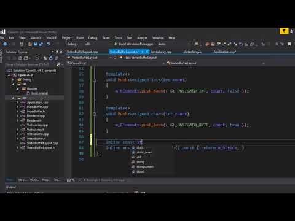Close the VertexBufferLayout.h tab

point(147,52)
